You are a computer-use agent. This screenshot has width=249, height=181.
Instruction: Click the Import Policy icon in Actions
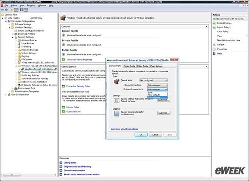click(x=214, y=23)
